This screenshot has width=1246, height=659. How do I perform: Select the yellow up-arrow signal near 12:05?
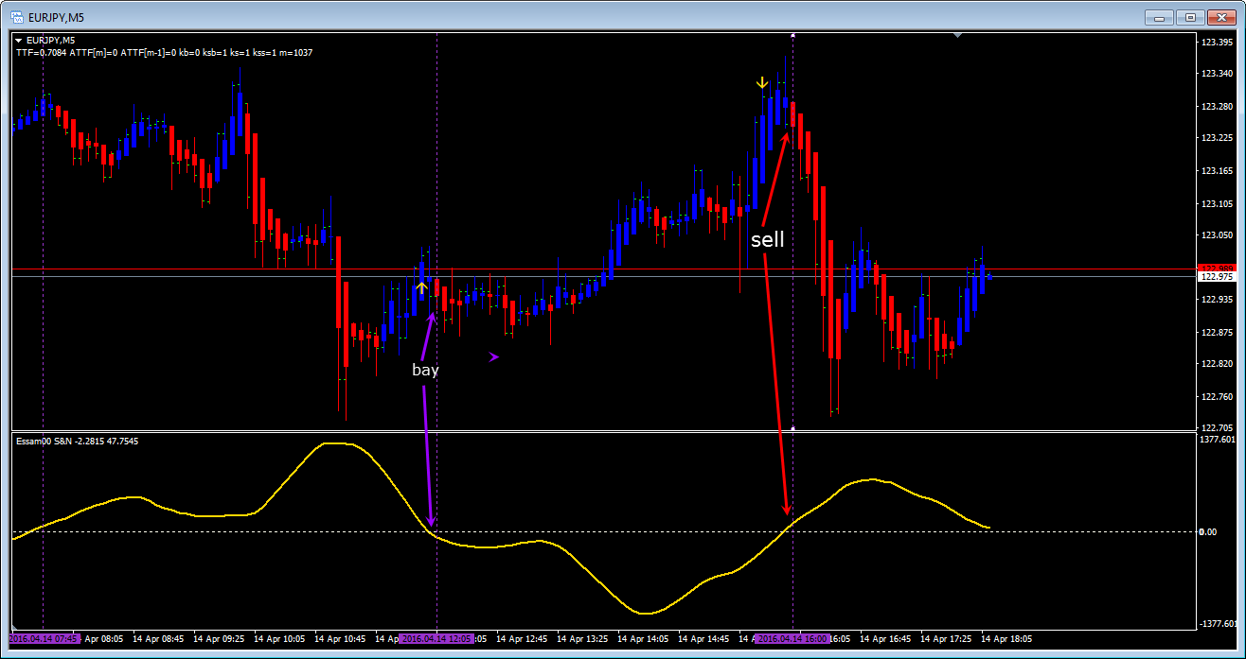coord(421,288)
